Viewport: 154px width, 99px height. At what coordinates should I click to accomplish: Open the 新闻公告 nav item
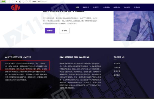coord(117,7)
